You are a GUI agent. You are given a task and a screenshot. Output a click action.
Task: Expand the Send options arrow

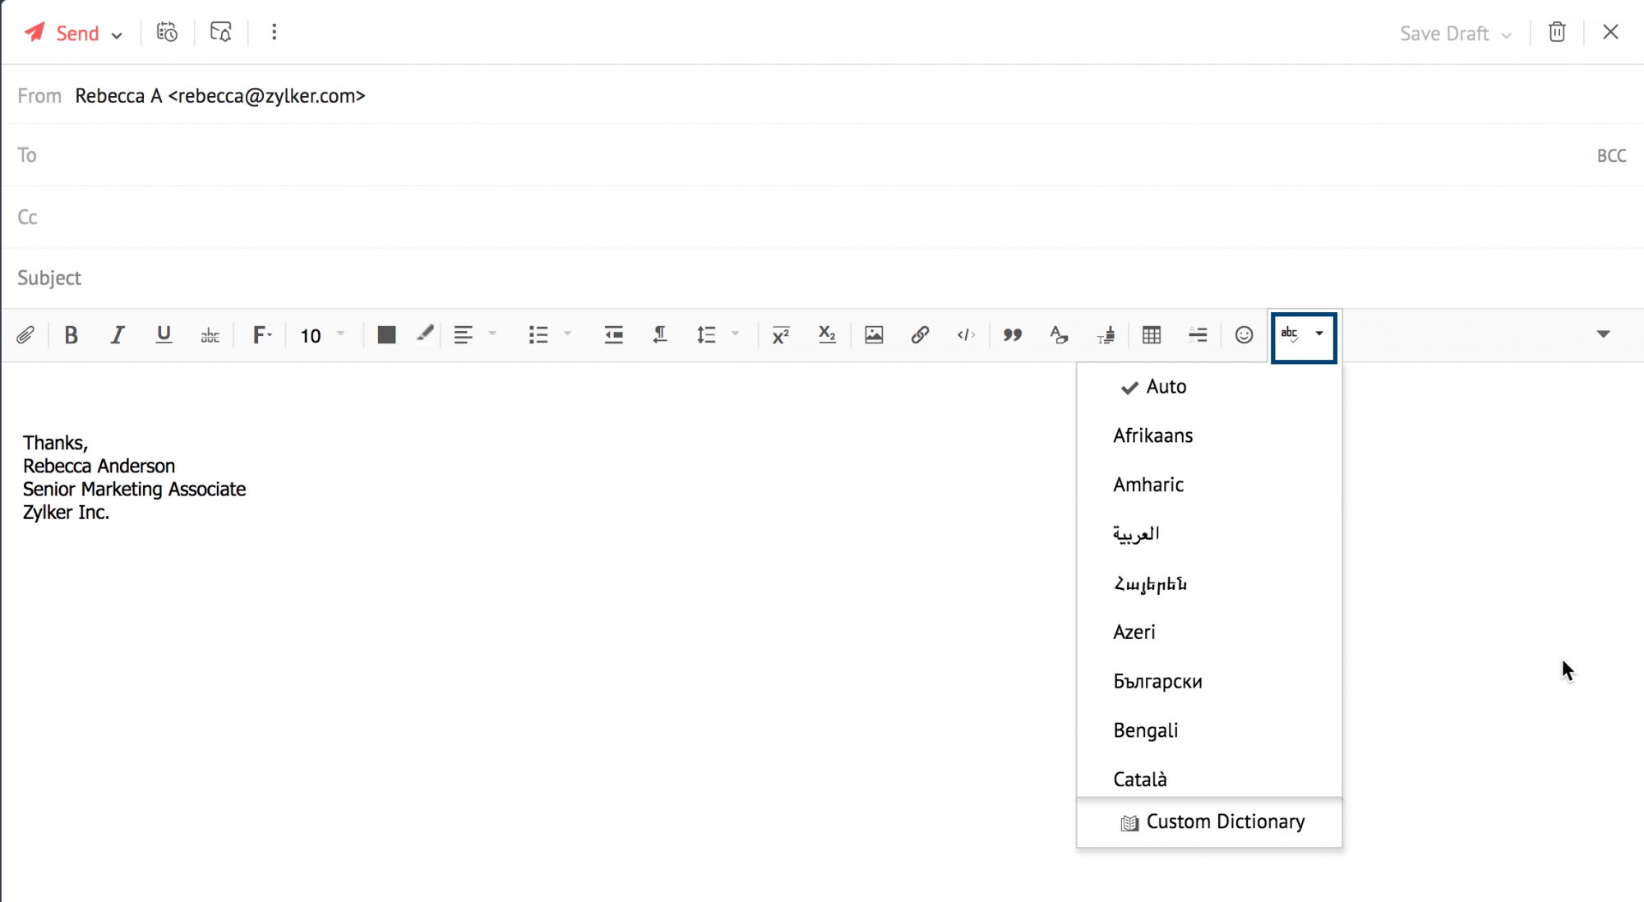tap(117, 35)
